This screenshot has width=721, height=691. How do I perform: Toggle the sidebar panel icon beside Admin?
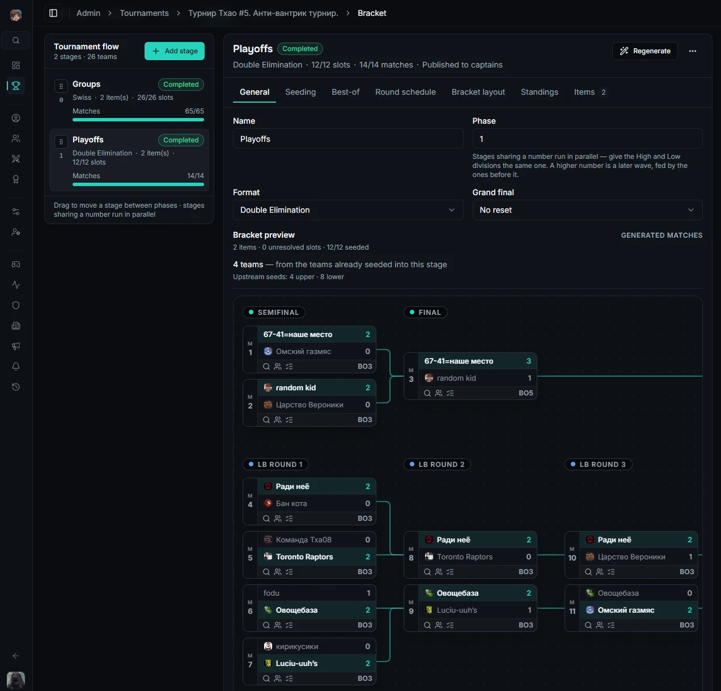[53, 13]
